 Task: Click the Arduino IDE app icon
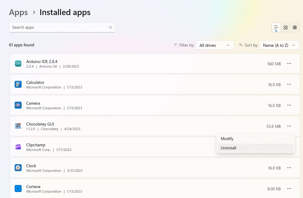[18, 63]
